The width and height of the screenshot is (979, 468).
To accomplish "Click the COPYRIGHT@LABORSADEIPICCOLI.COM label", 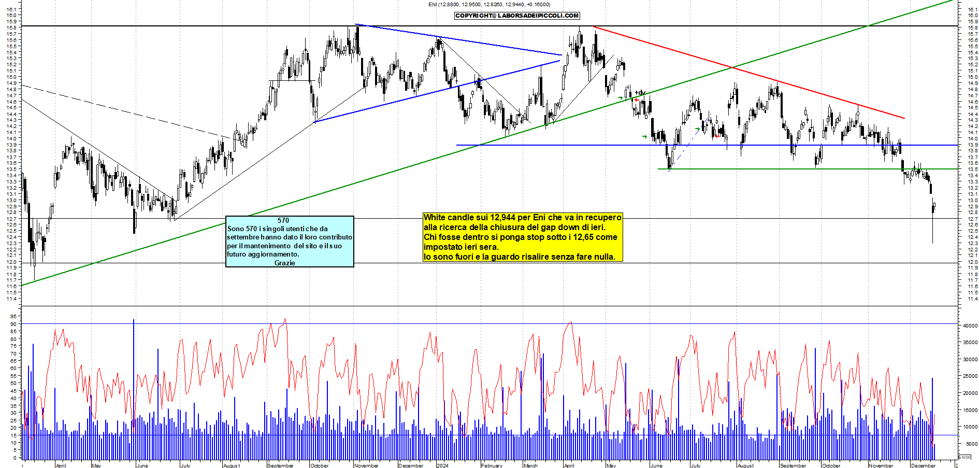I will 517,16.
